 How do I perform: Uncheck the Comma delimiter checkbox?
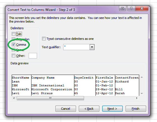(x=13, y=45)
